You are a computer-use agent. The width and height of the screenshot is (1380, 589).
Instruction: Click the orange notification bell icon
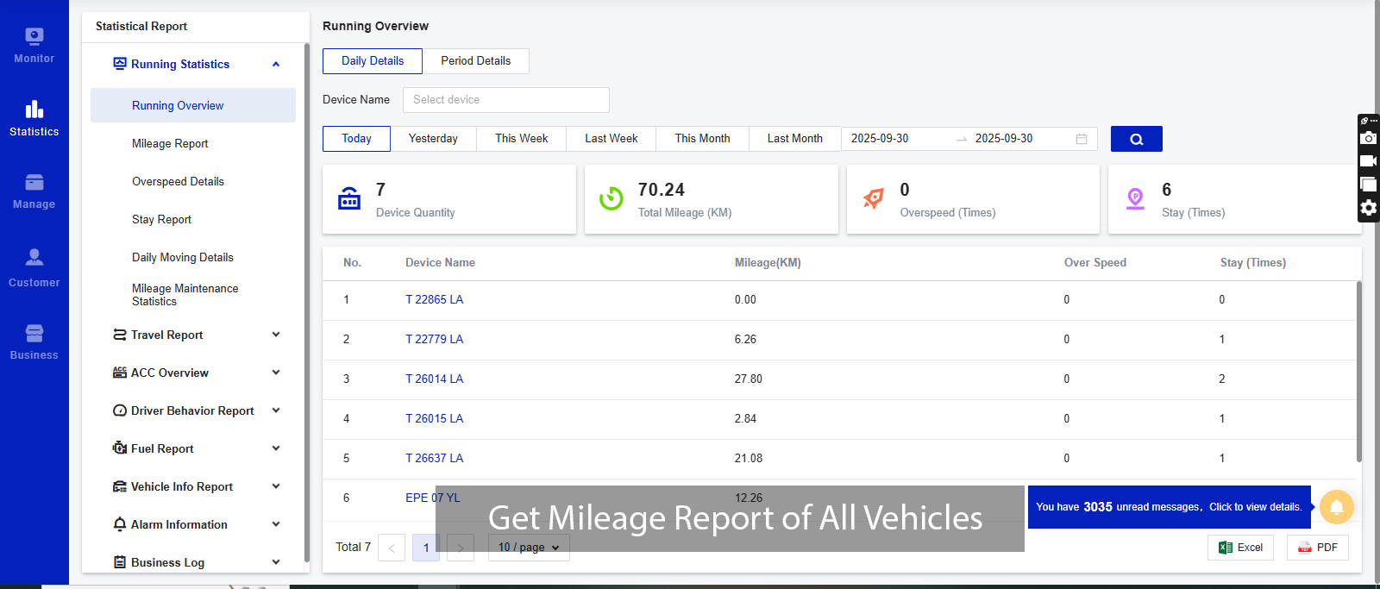[x=1336, y=507]
